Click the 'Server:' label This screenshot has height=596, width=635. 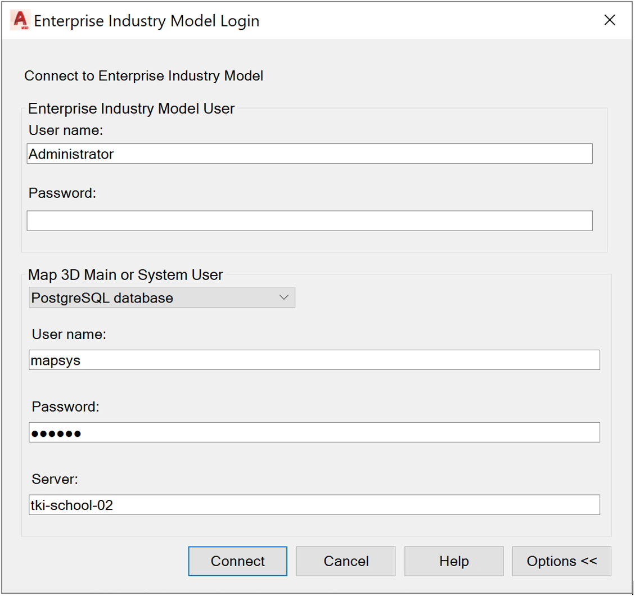[55, 479]
